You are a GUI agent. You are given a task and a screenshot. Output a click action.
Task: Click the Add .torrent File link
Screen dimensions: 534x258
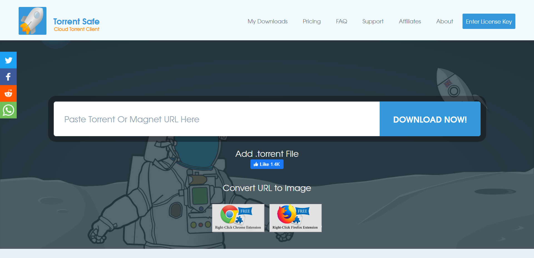(x=267, y=154)
